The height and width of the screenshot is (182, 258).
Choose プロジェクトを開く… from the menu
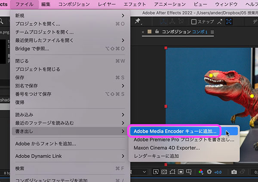(70, 24)
